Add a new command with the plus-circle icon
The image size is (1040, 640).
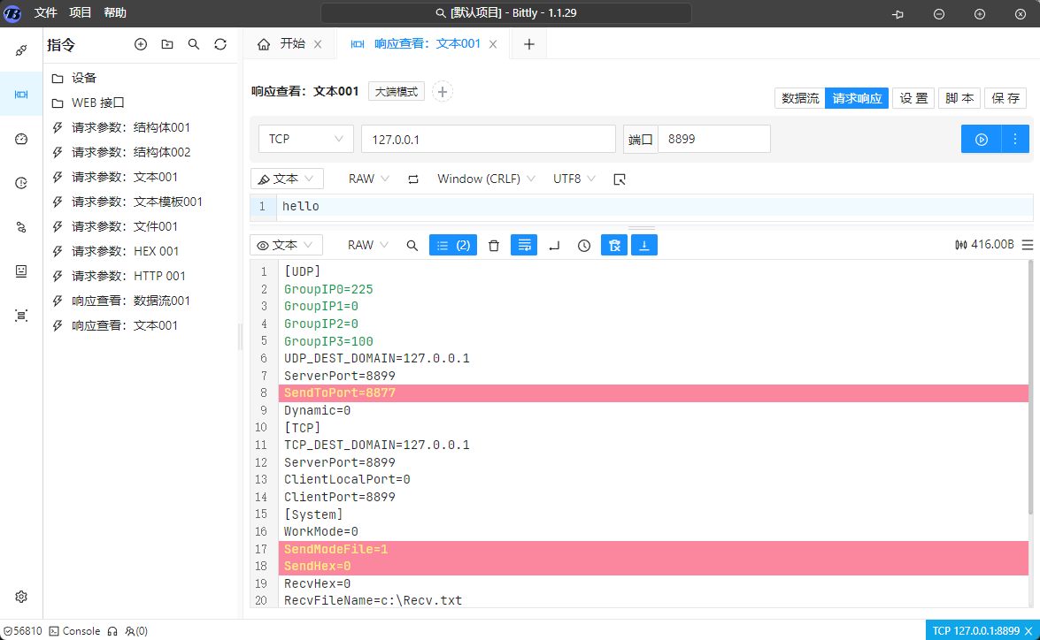coord(140,44)
